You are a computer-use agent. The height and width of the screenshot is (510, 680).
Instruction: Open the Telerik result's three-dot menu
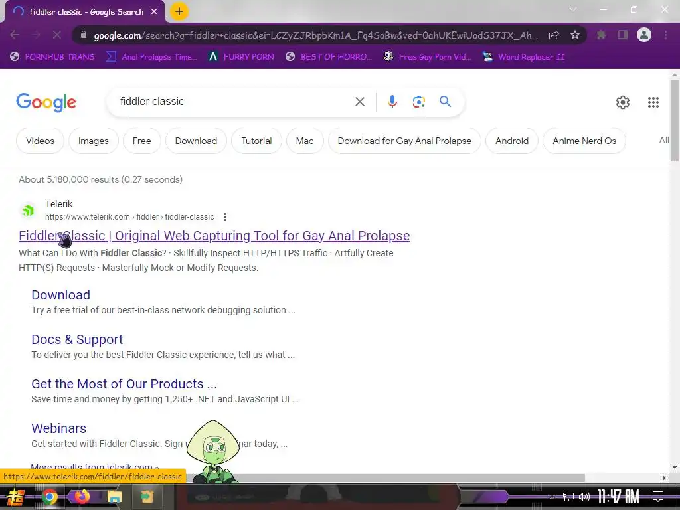coord(224,217)
